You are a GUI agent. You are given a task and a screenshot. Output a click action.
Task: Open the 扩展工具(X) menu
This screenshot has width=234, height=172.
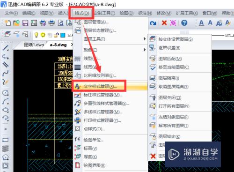(x=187, y=13)
